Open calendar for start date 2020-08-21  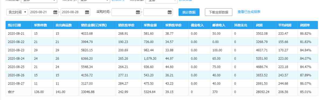(x=55, y=12)
